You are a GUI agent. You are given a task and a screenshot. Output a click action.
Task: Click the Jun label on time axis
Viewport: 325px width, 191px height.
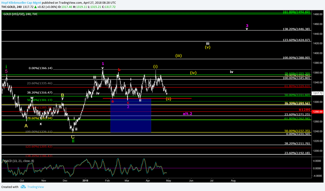pos(191,181)
